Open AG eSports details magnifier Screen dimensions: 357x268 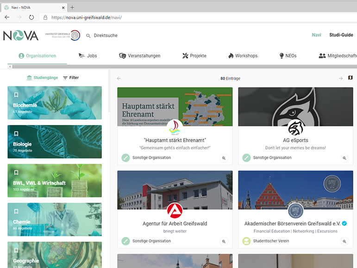pos(344,158)
